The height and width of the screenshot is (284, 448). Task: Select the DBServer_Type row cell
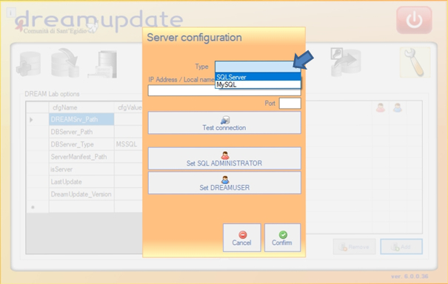(81, 144)
